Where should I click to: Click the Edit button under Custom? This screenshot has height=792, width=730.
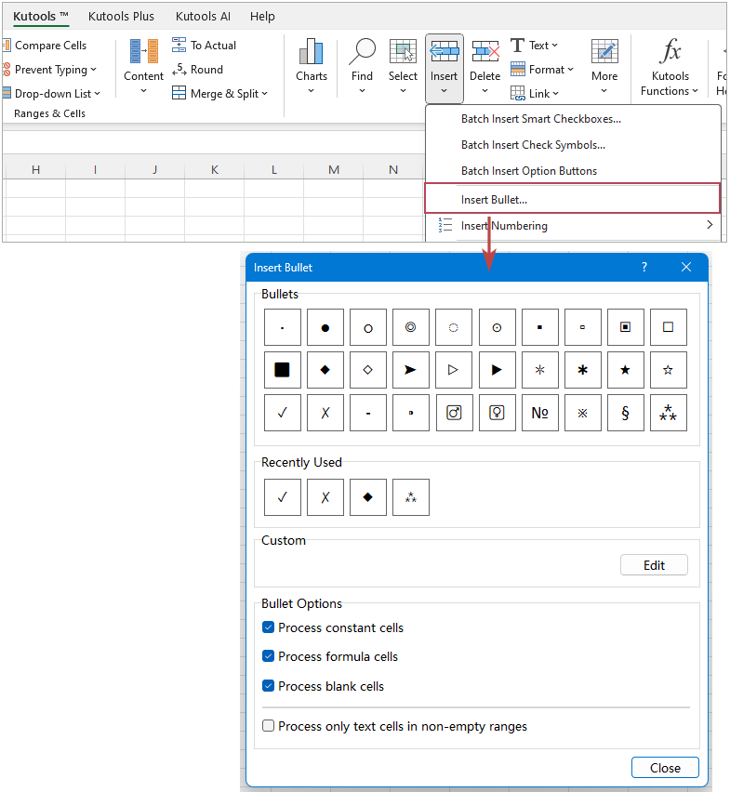click(x=654, y=564)
